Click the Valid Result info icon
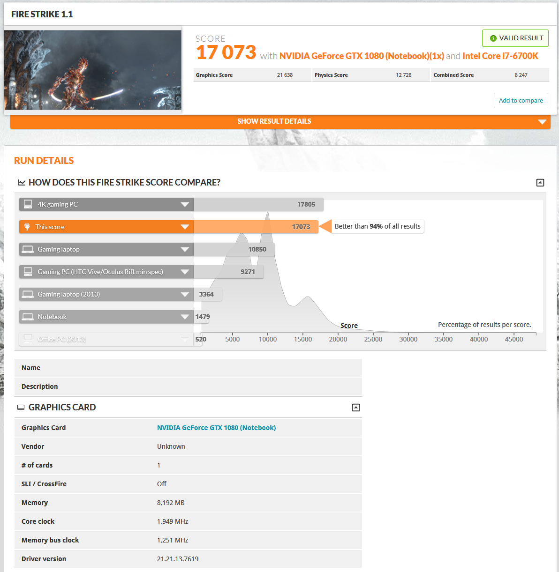Viewport: 559px width, 572px height. pyautogui.click(x=493, y=38)
